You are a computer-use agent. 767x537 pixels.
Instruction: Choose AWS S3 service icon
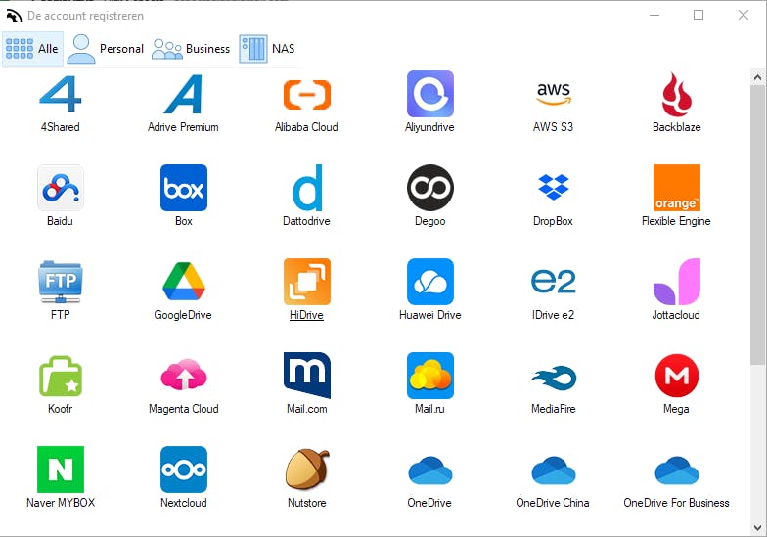pos(554,94)
